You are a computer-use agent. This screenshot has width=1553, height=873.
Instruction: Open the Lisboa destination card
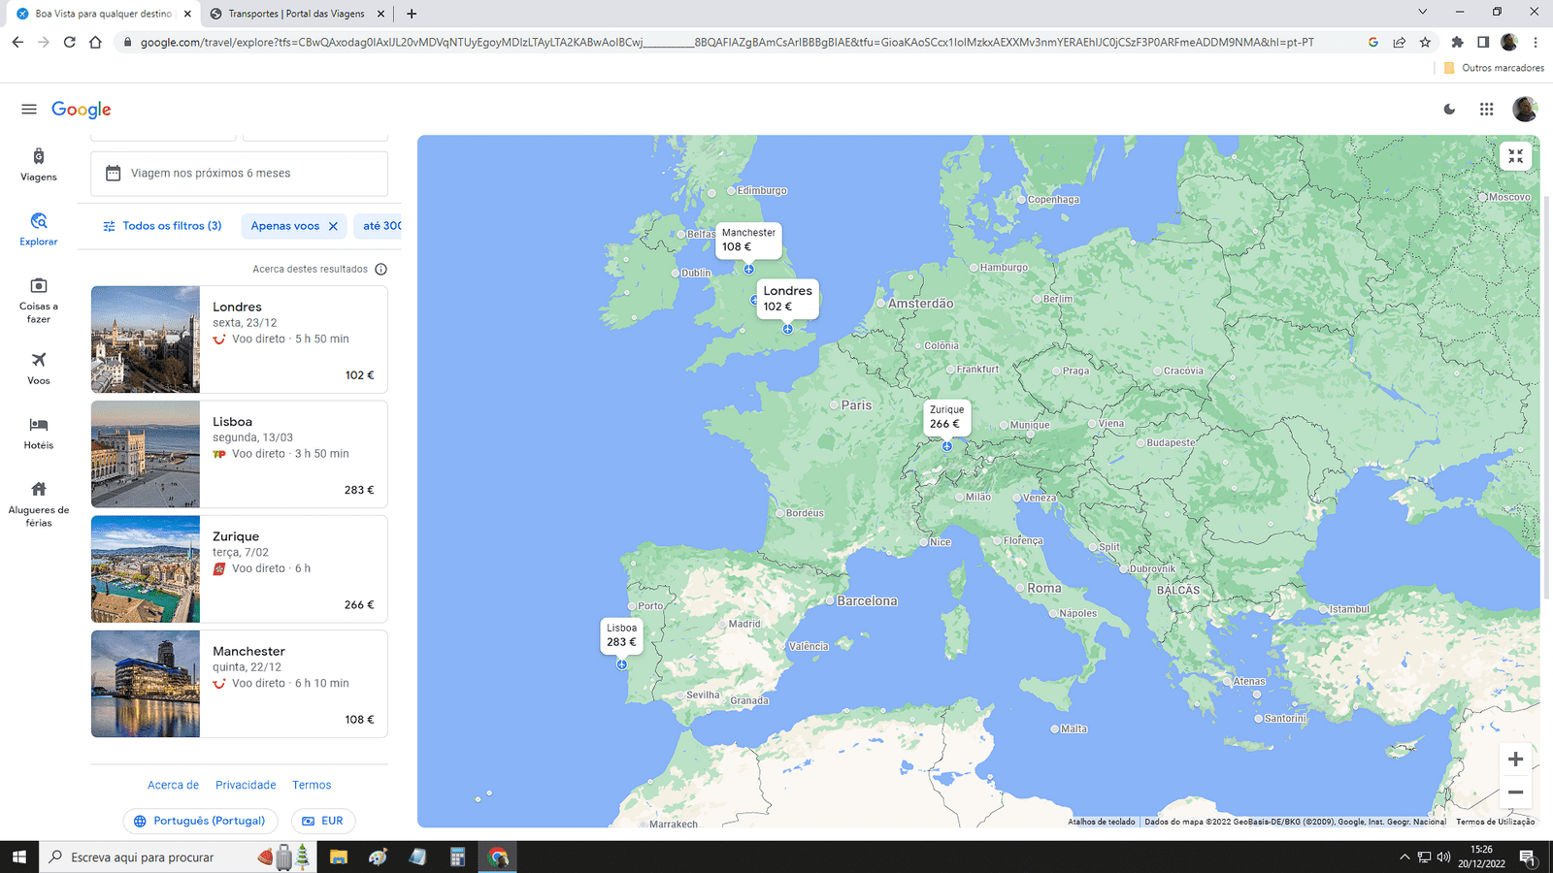(240, 454)
